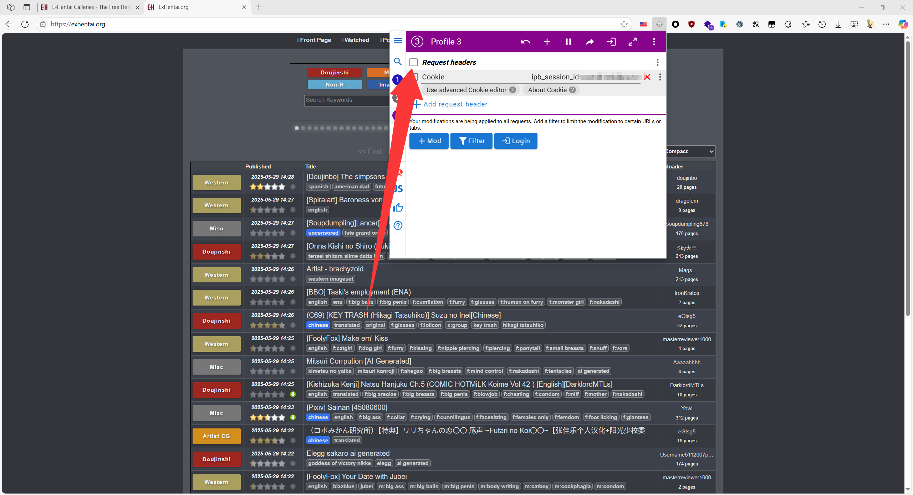Expand ModHeader to full-screen view
913x495 pixels.
pyautogui.click(x=632, y=42)
